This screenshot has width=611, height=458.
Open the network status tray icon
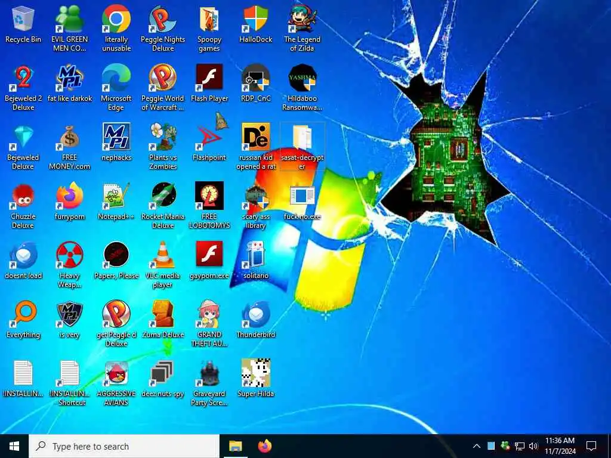pyautogui.click(x=520, y=446)
